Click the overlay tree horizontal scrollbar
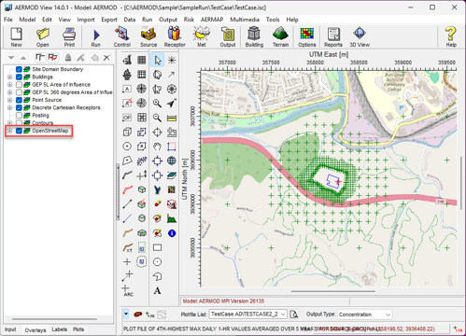The width and height of the screenshot is (466, 336). pos(54,319)
